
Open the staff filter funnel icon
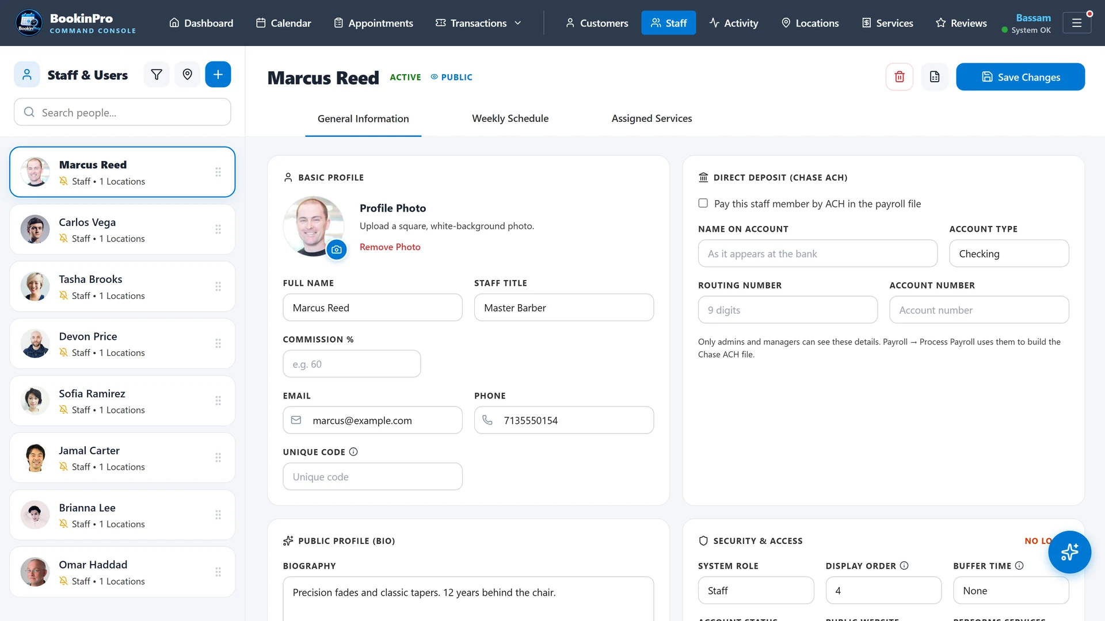click(157, 75)
